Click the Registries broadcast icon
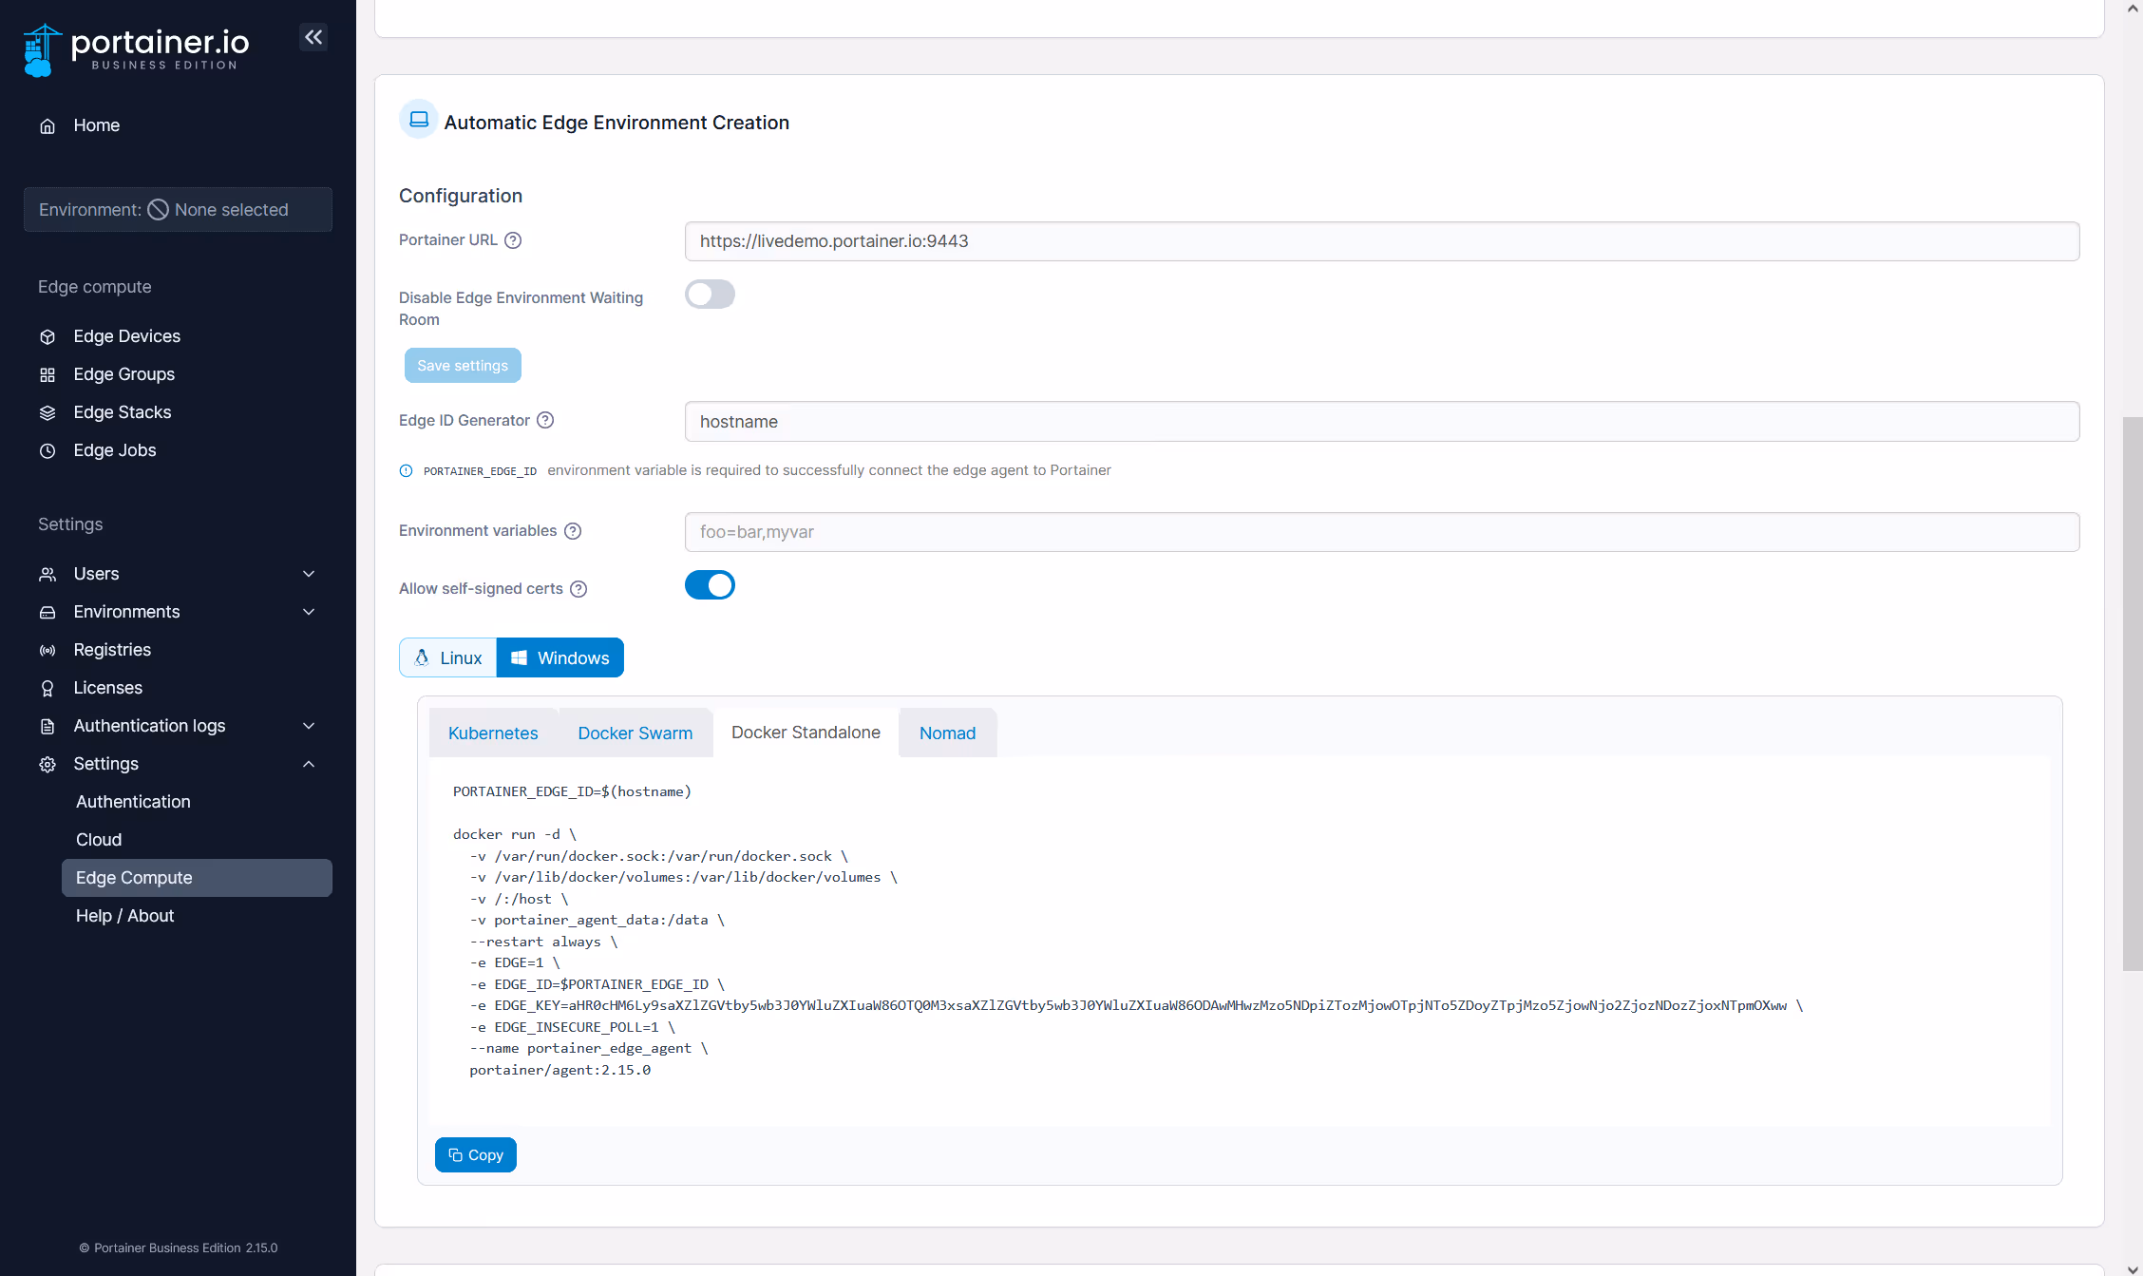 (x=47, y=650)
